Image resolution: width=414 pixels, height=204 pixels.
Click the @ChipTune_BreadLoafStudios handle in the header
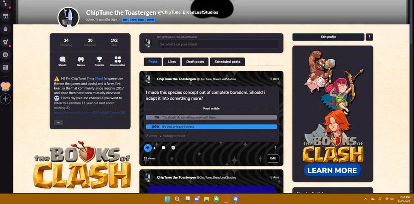pyautogui.click(x=188, y=12)
